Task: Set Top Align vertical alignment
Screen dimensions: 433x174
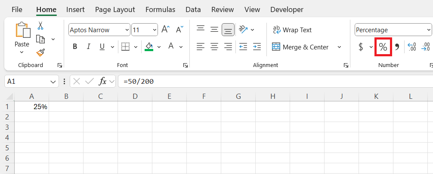Action: (x=201, y=29)
